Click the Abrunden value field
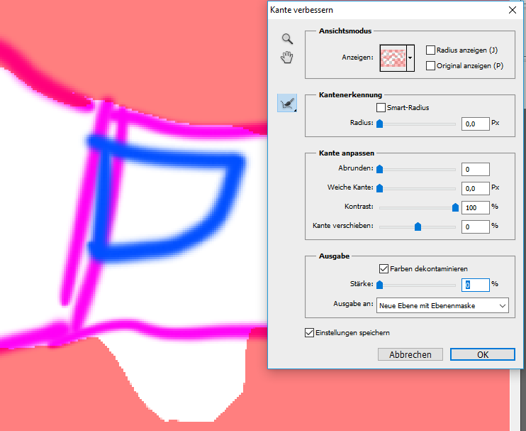 476,169
